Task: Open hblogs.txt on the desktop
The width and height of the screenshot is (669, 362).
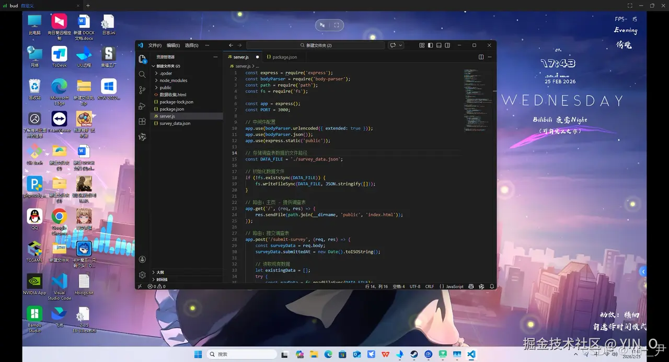Action: tap(84, 285)
